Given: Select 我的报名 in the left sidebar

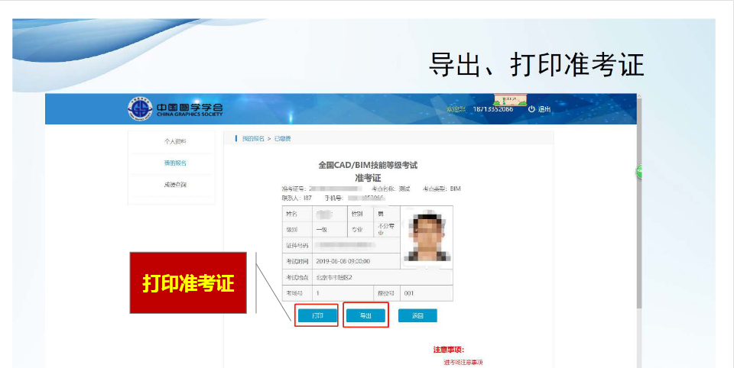Looking at the screenshot, I should point(175,163).
